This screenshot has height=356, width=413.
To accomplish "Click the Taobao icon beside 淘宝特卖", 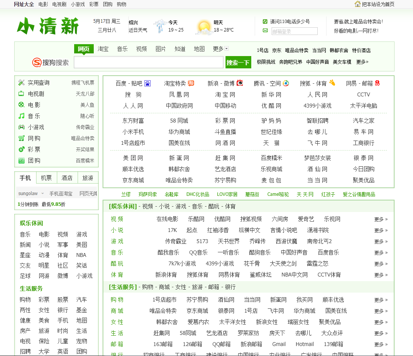I will pos(191,83).
